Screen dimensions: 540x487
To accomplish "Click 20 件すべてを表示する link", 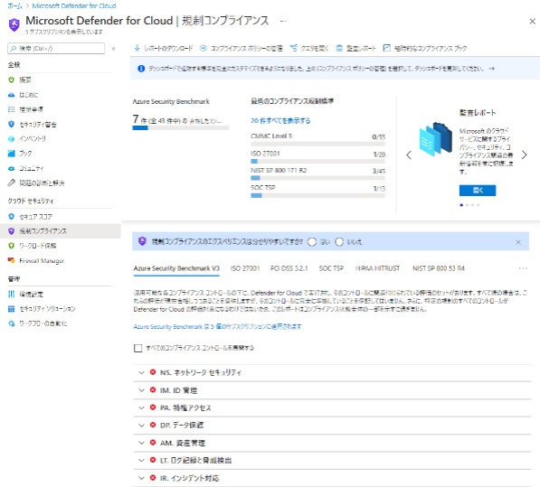I will (280, 121).
